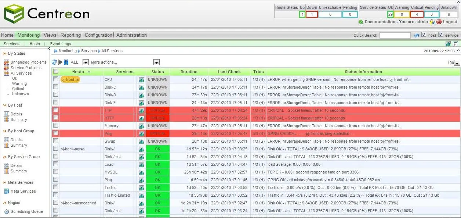Resume auto-refresh with the play icon
The height and width of the screenshot is (218, 461).
point(59,62)
